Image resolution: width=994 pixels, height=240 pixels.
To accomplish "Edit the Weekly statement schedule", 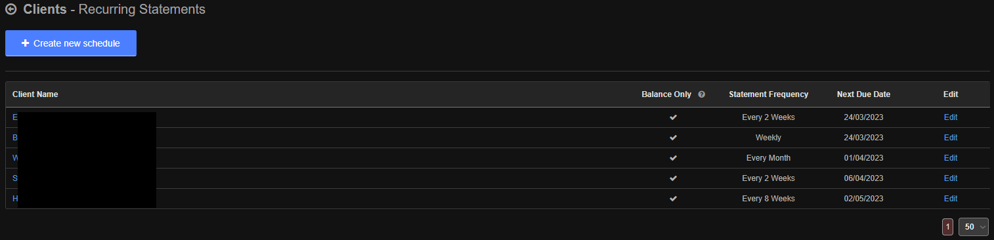I will [x=951, y=138].
